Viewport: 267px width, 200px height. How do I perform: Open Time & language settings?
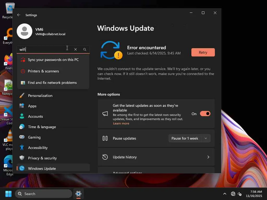tap(53, 127)
